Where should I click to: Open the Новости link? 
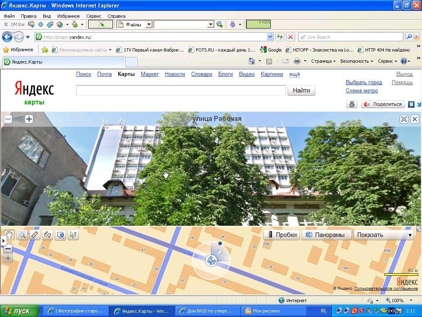pos(175,74)
